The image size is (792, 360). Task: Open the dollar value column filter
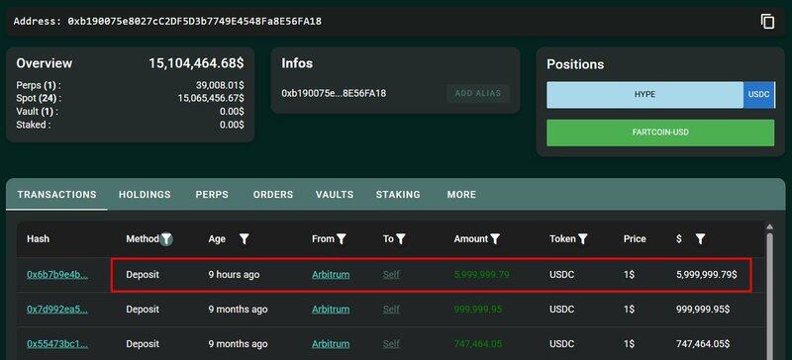pyautogui.click(x=700, y=238)
